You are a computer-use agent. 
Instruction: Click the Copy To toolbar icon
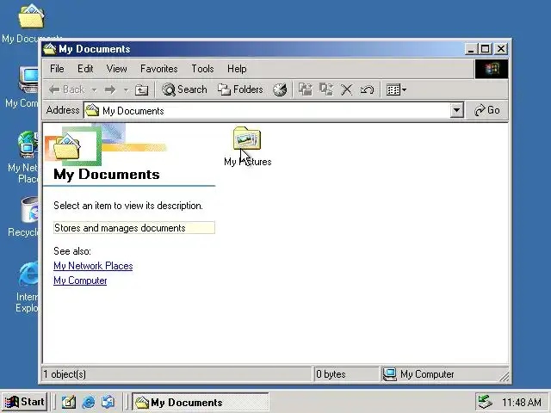(x=326, y=89)
